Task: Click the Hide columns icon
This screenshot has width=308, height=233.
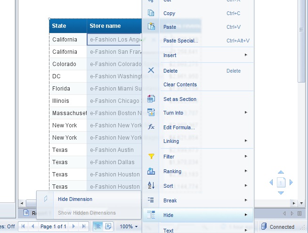Action: pyautogui.click(x=151, y=215)
